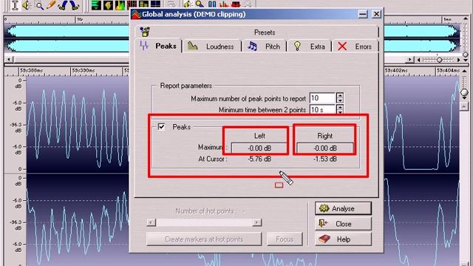
Task: Click the Close button in the dialog
Action: (x=343, y=224)
